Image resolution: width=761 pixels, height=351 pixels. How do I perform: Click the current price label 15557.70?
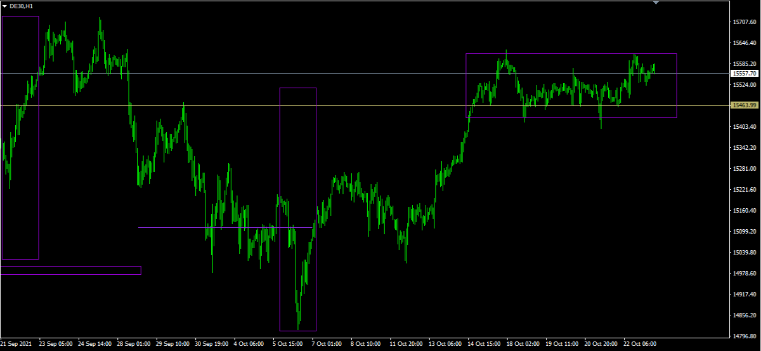(x=745, y=74)
